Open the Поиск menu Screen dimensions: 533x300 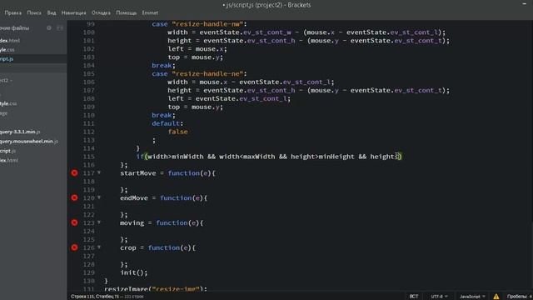pyautogui.click(x=34, y=13)
